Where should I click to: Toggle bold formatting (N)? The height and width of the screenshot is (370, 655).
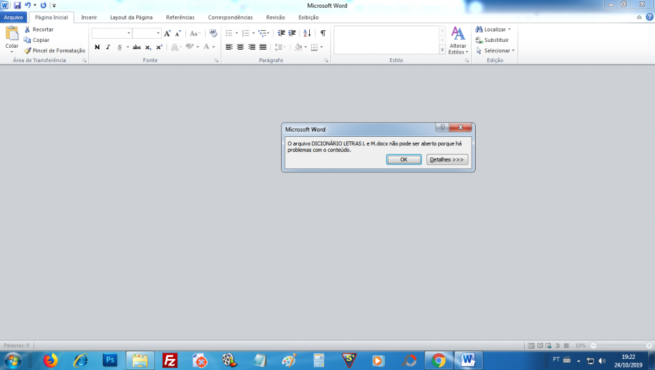(x=98, y=47)
